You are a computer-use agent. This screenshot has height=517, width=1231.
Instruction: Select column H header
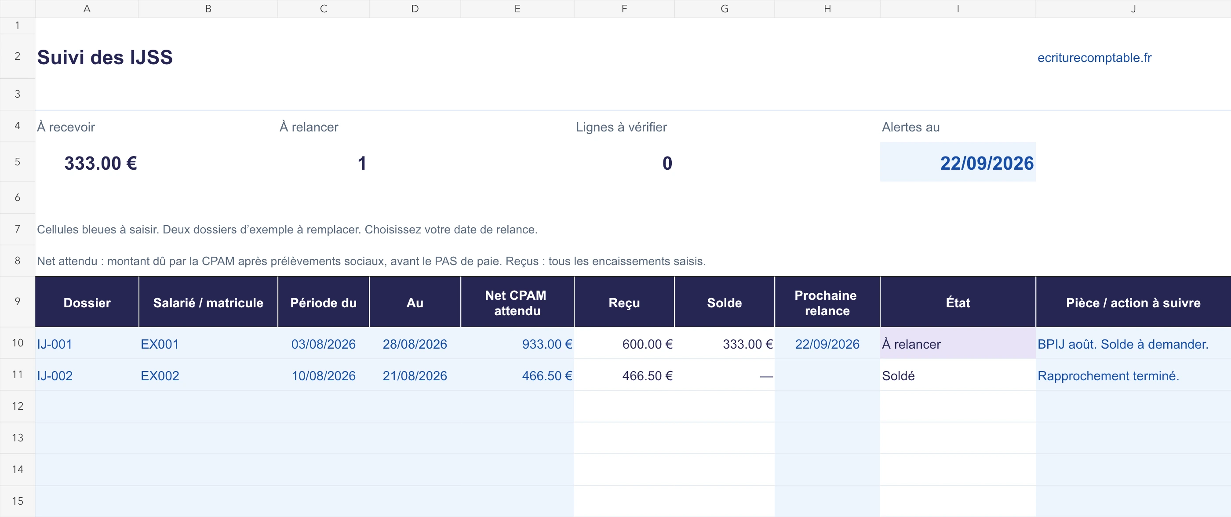click(827, 9)
